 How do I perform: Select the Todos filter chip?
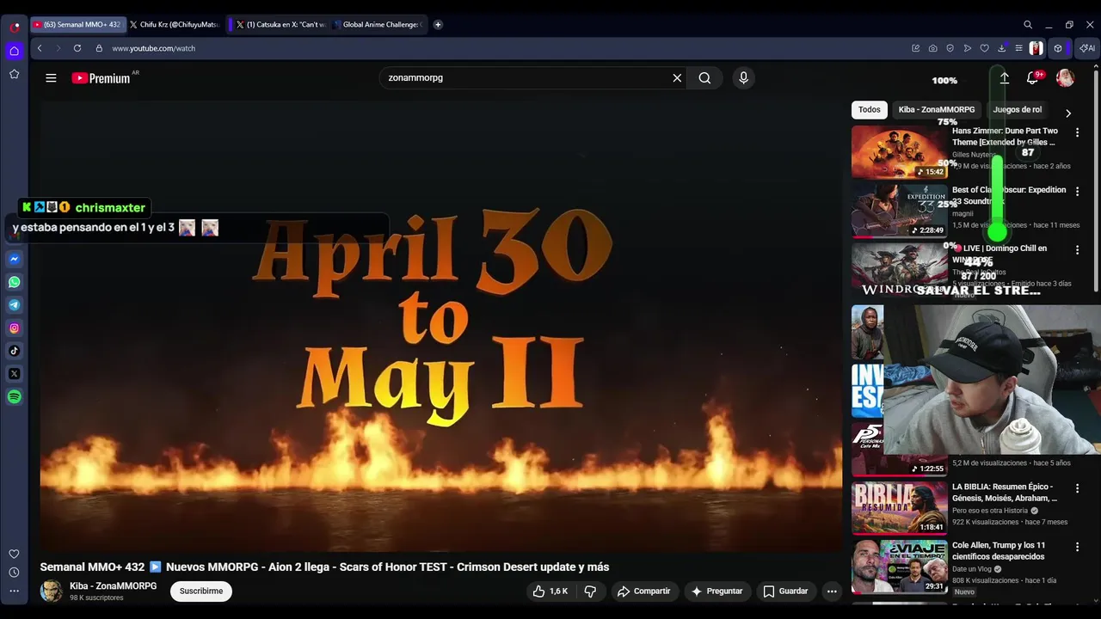tap(870, 110)
